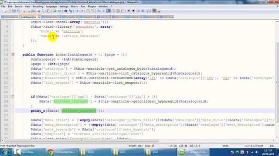Switch to Chrome in the taskbar
This screenshot has width=279, height=156.
coord(61,152)
